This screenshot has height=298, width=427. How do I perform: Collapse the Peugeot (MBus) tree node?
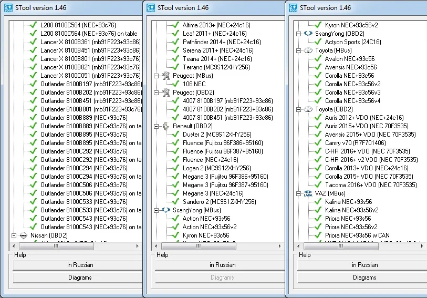[x=157, y=76]
